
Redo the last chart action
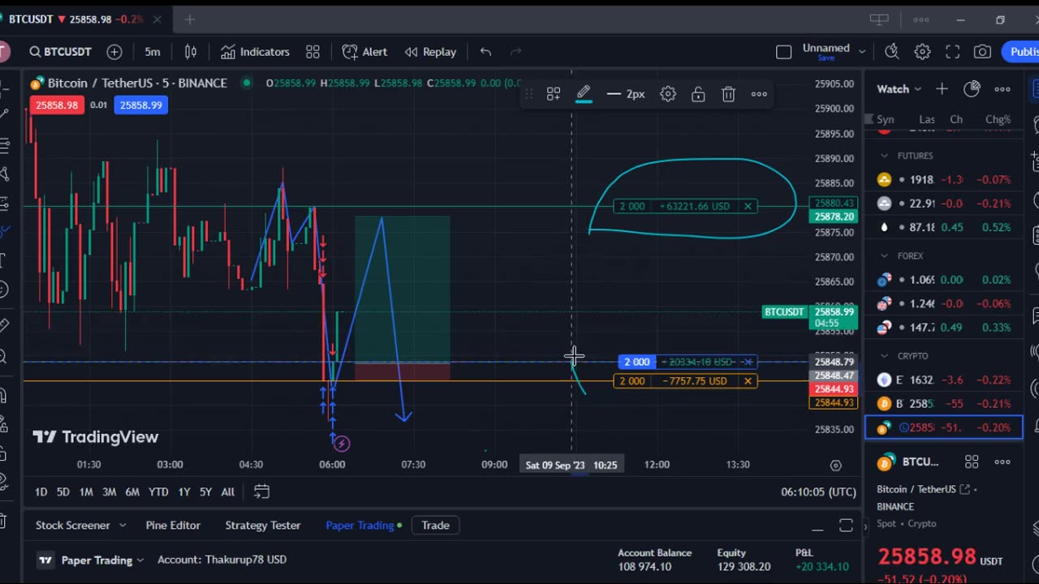click(515, 52)
